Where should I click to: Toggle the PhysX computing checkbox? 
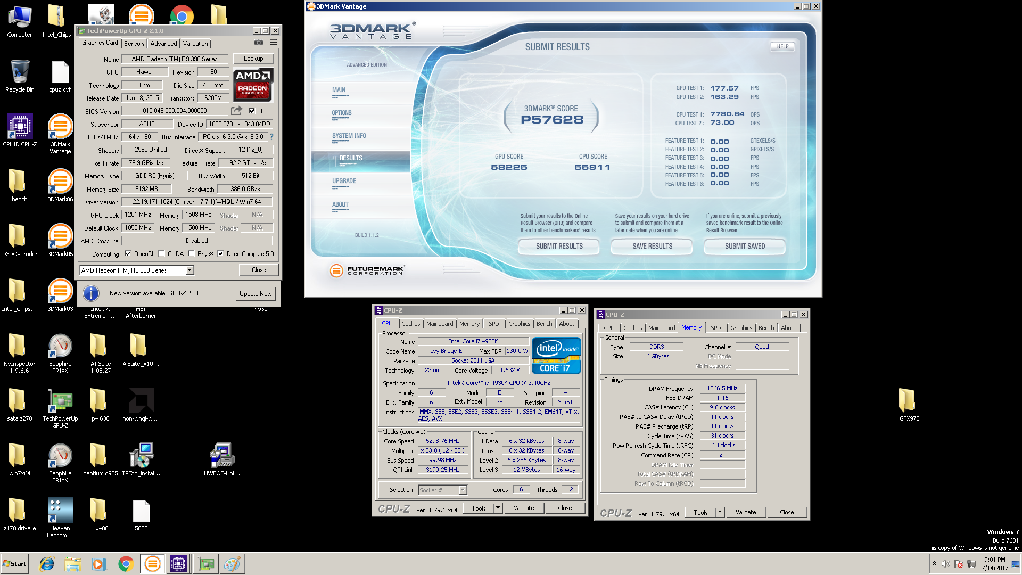tap(191, 254)
